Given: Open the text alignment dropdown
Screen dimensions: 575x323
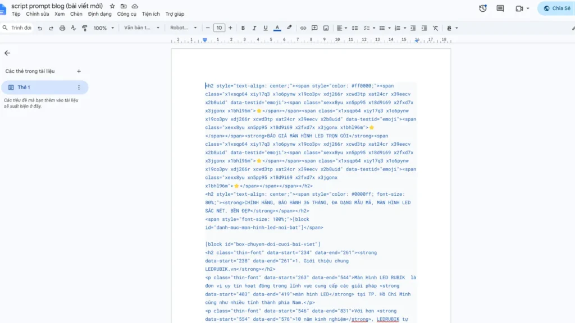Looking at the screenshot, I should coord(342,28).
